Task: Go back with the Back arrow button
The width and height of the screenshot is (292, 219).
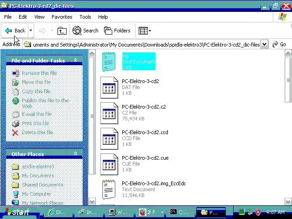Action: (15, 31)
